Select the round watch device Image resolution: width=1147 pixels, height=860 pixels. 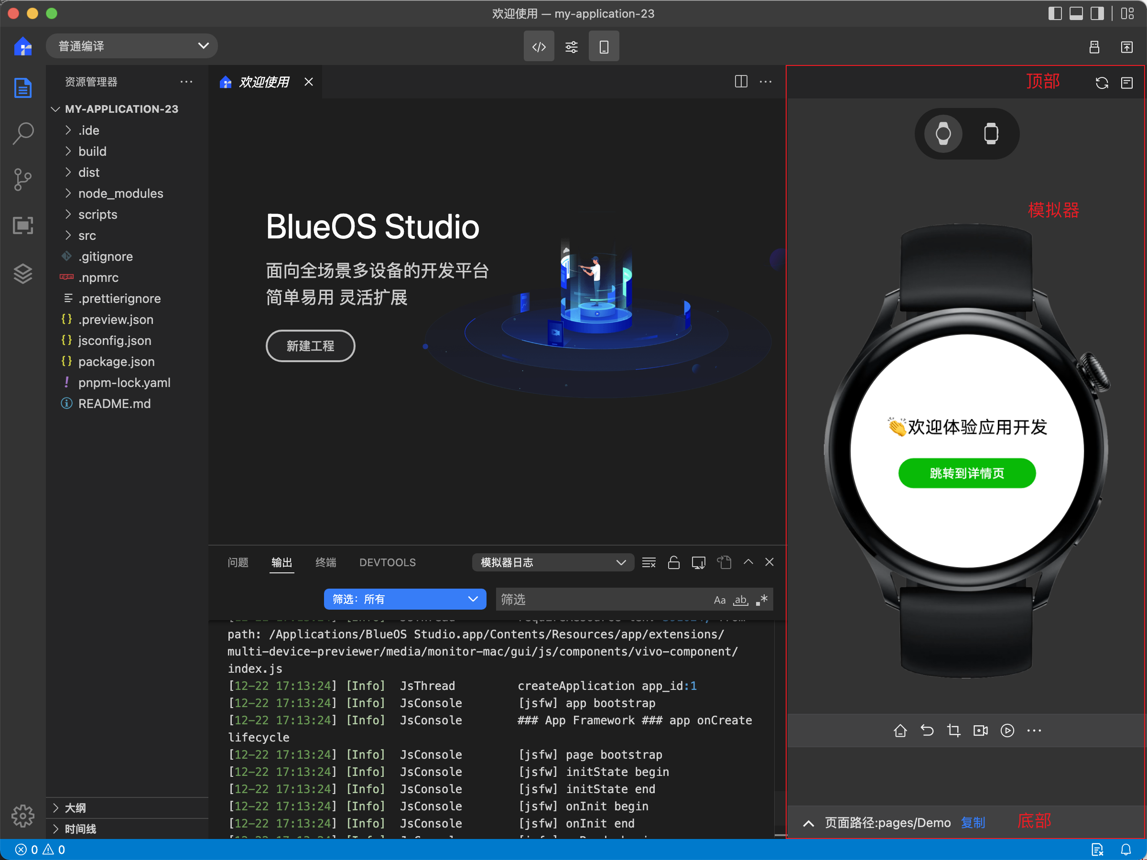tap(943, 134)
